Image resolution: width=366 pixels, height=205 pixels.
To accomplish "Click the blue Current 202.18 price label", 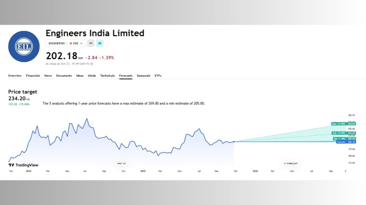I will 346,142.
